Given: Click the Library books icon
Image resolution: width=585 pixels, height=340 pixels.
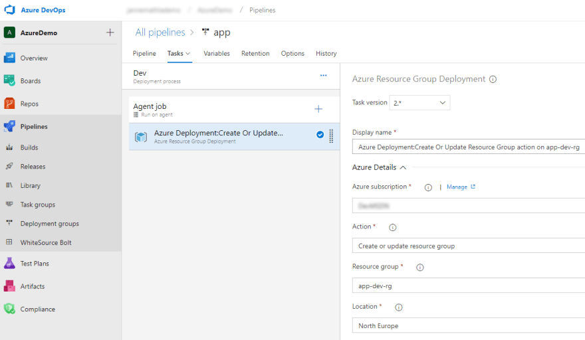Looking at the screenshot, I should (x=9, y=185).
